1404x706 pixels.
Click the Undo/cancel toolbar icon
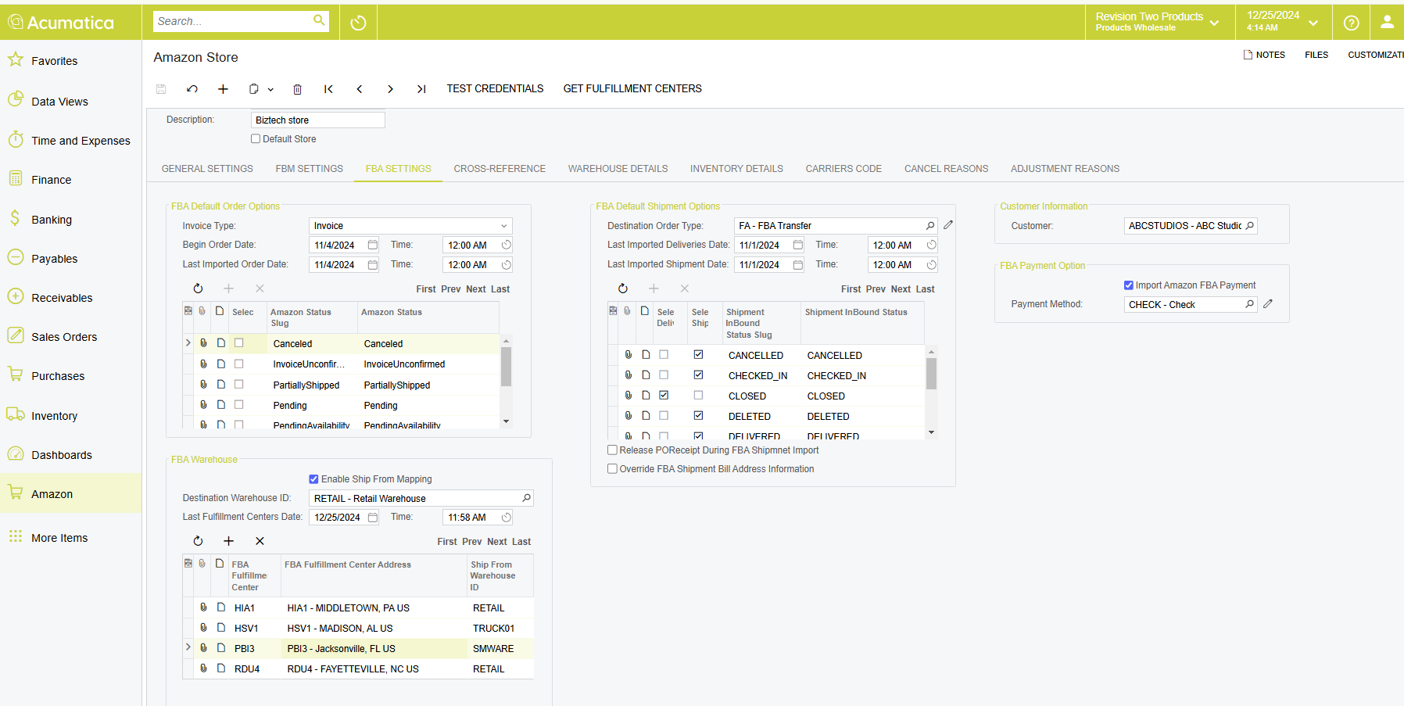192,89
